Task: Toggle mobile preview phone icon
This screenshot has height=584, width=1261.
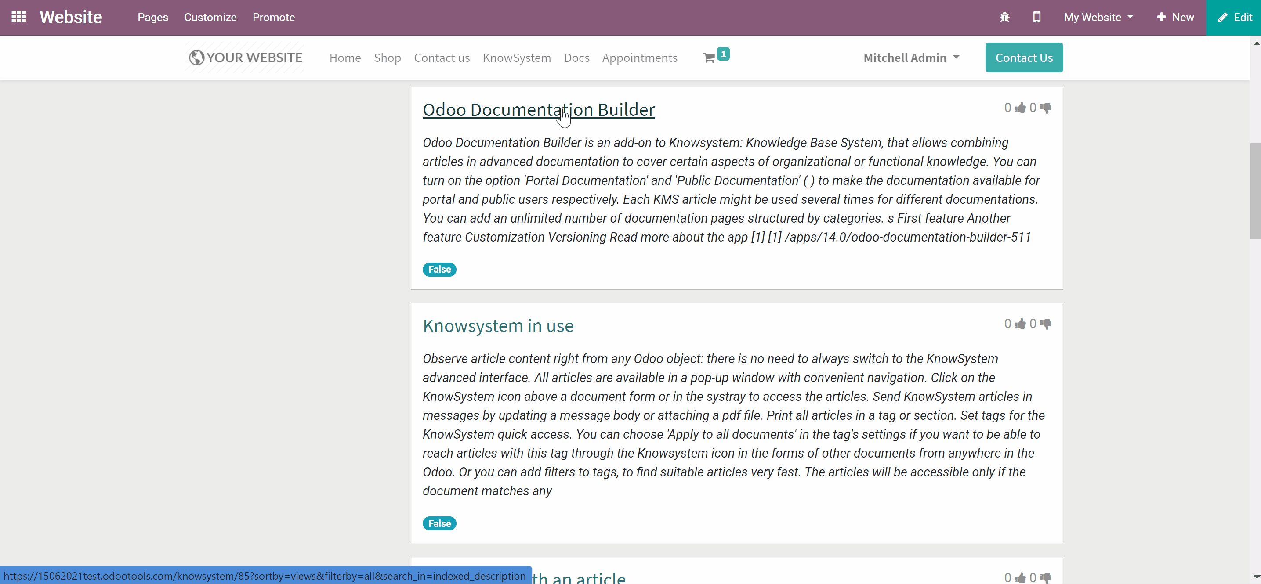Action: 1037,17
